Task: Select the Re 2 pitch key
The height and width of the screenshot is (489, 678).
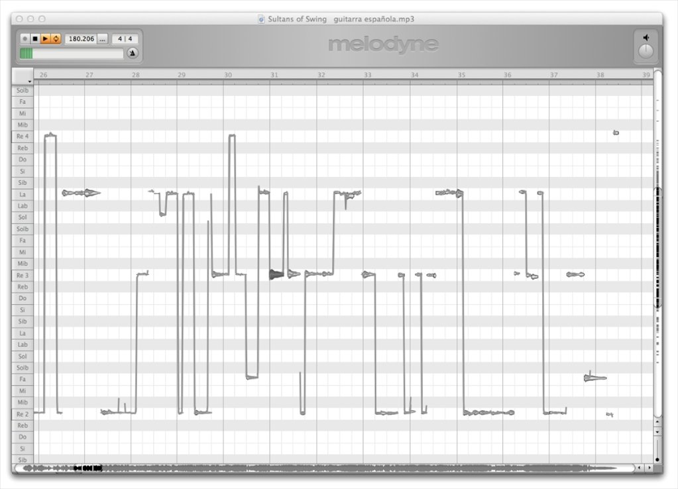Action: click(23, 414)
